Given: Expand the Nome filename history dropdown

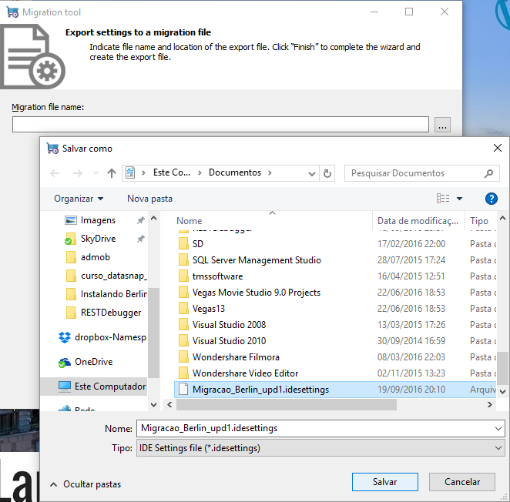Looking at the screenshot, I should click(x=498, y=428).
